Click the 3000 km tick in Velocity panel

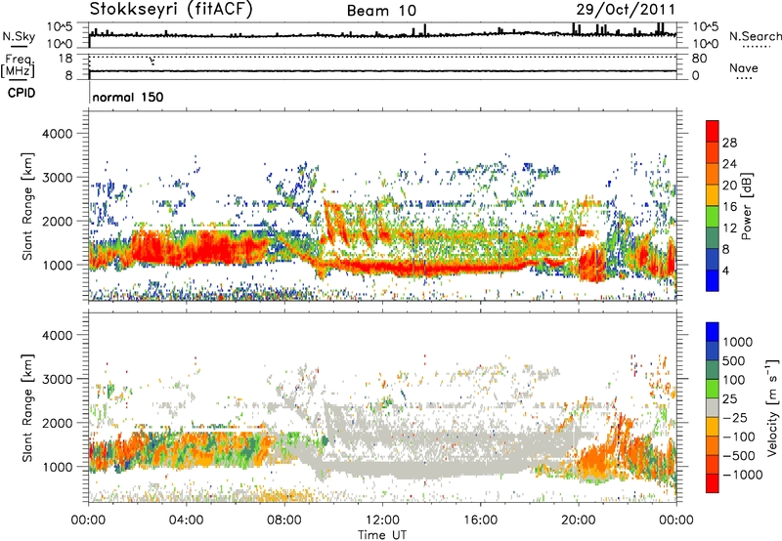click(x=57, y=379)
